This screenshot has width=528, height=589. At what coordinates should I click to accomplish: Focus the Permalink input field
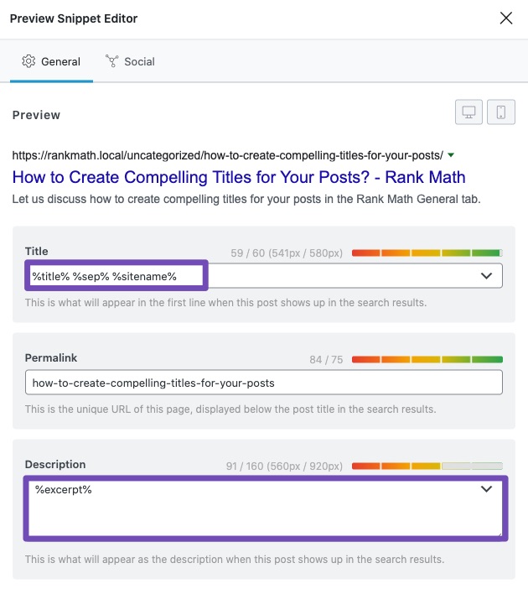tap(263, 383)
